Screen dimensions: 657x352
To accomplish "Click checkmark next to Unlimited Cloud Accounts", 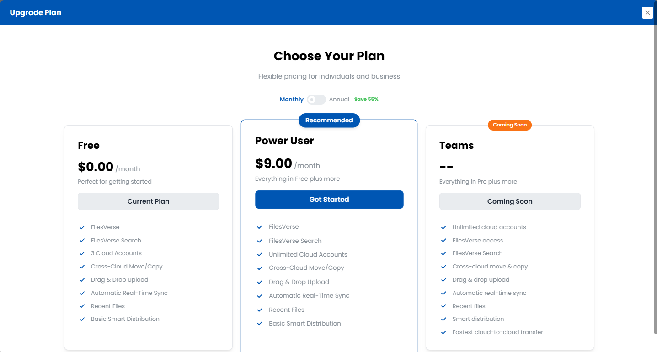I will 260,254.
